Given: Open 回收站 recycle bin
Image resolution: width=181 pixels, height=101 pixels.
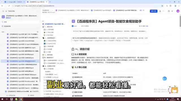Looking at the screenshot, I should coord(31,95).
